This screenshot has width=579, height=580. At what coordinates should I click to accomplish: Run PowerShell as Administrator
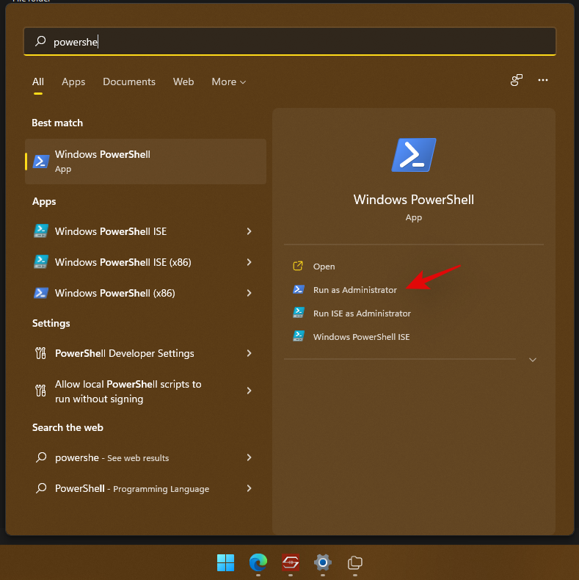[x=354, y=290]
